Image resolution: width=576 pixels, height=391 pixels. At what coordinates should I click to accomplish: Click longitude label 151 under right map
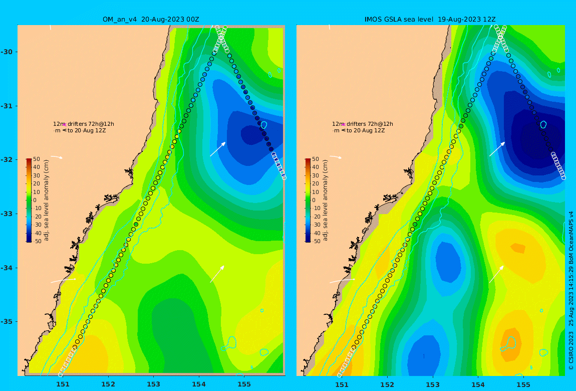[342, 384]
